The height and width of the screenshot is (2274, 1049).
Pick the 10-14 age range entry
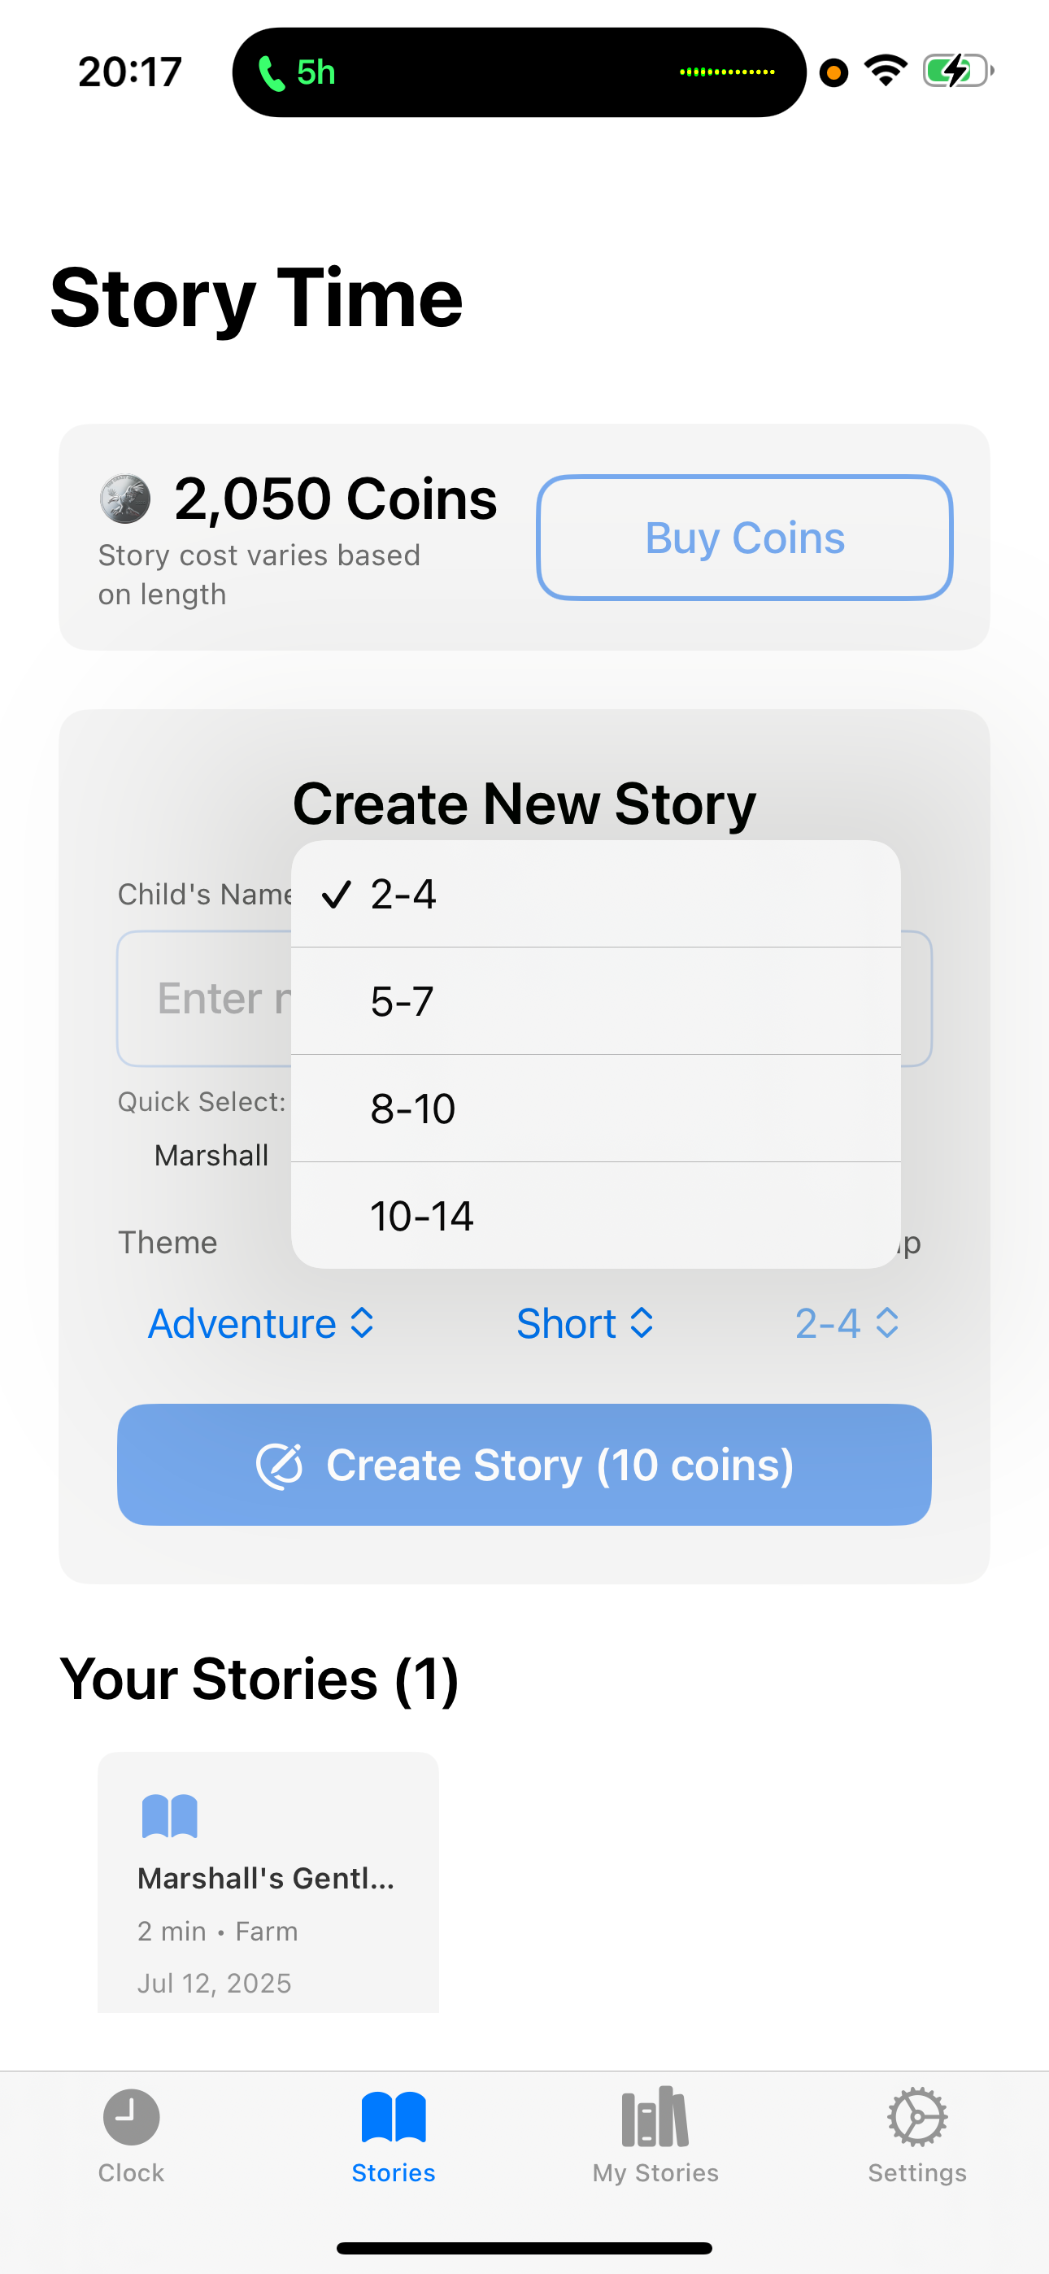[596, 1216]
